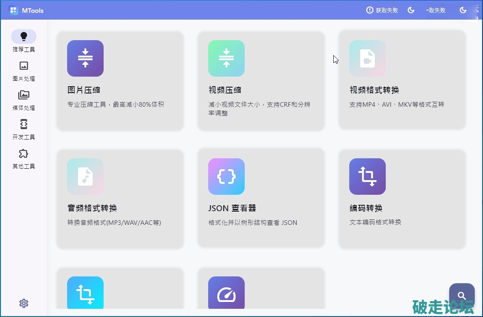Open the 编码转换 card title
Image resolution: width=483 pixels, height=317 pixels.
coord(366,208)
